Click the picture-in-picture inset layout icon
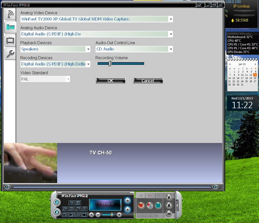 (x=71, y=215)
